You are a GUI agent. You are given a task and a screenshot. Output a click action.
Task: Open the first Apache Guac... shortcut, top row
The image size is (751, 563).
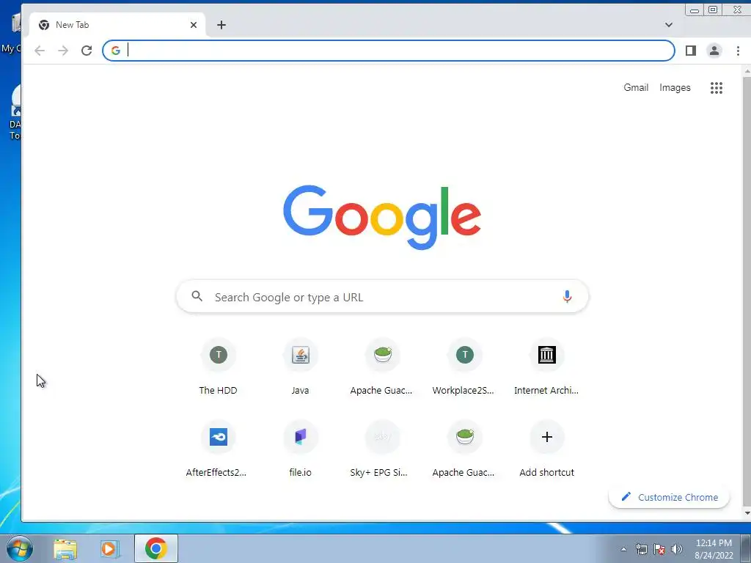tap(382, 367)
